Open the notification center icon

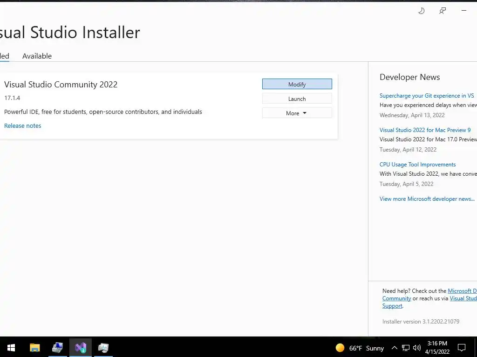pos(462,348)
